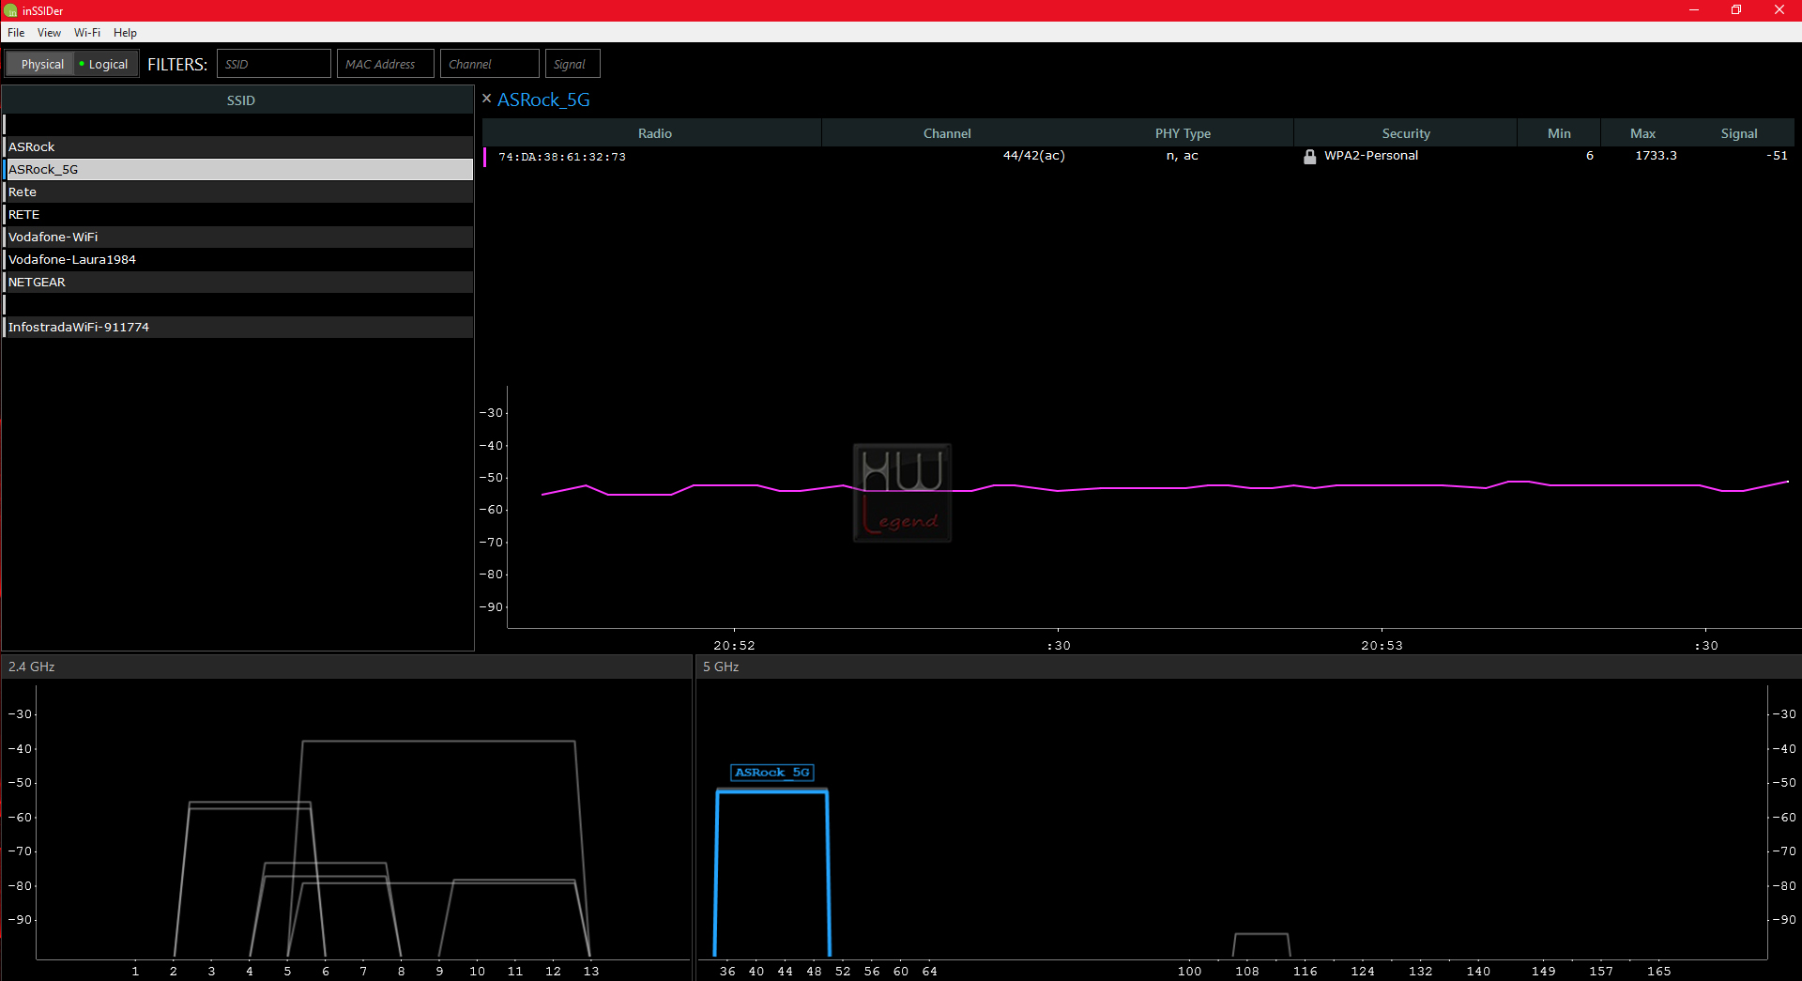Sort networks by SSID column header
Image resolution: width=1802 pixels, height=981 pixels.
[x=240, y=100]
